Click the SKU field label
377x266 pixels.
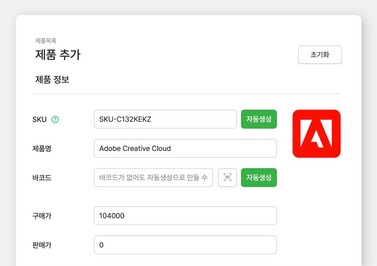click(x=40, y=119)
